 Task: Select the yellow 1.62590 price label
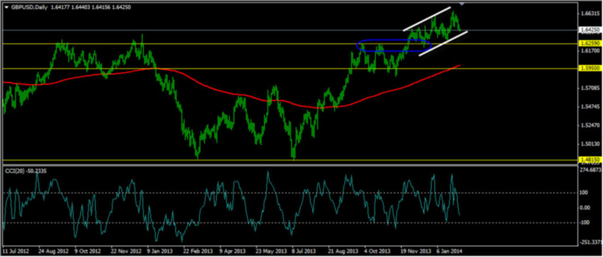pos(589,44)
